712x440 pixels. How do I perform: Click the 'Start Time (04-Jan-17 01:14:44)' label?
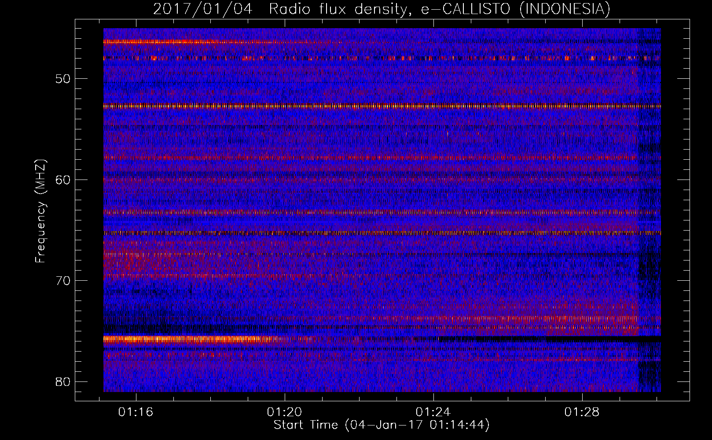click(x=382, y=425)
